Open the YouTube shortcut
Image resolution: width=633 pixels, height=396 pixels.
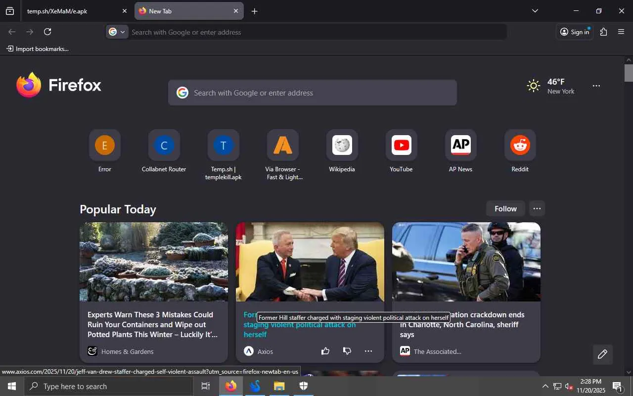402,151
